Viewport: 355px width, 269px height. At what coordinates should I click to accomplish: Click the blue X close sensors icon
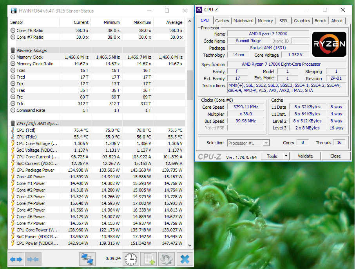pos(185,259)
